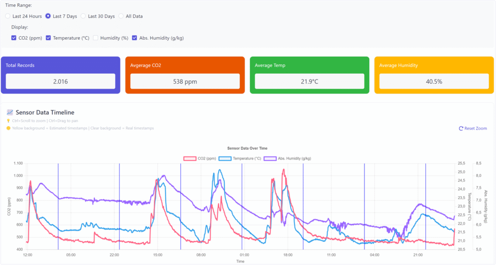Uncheck the Abs. Humidity (g/kg) checkbox
Viewport: 496px width, 265px height.
135,38
